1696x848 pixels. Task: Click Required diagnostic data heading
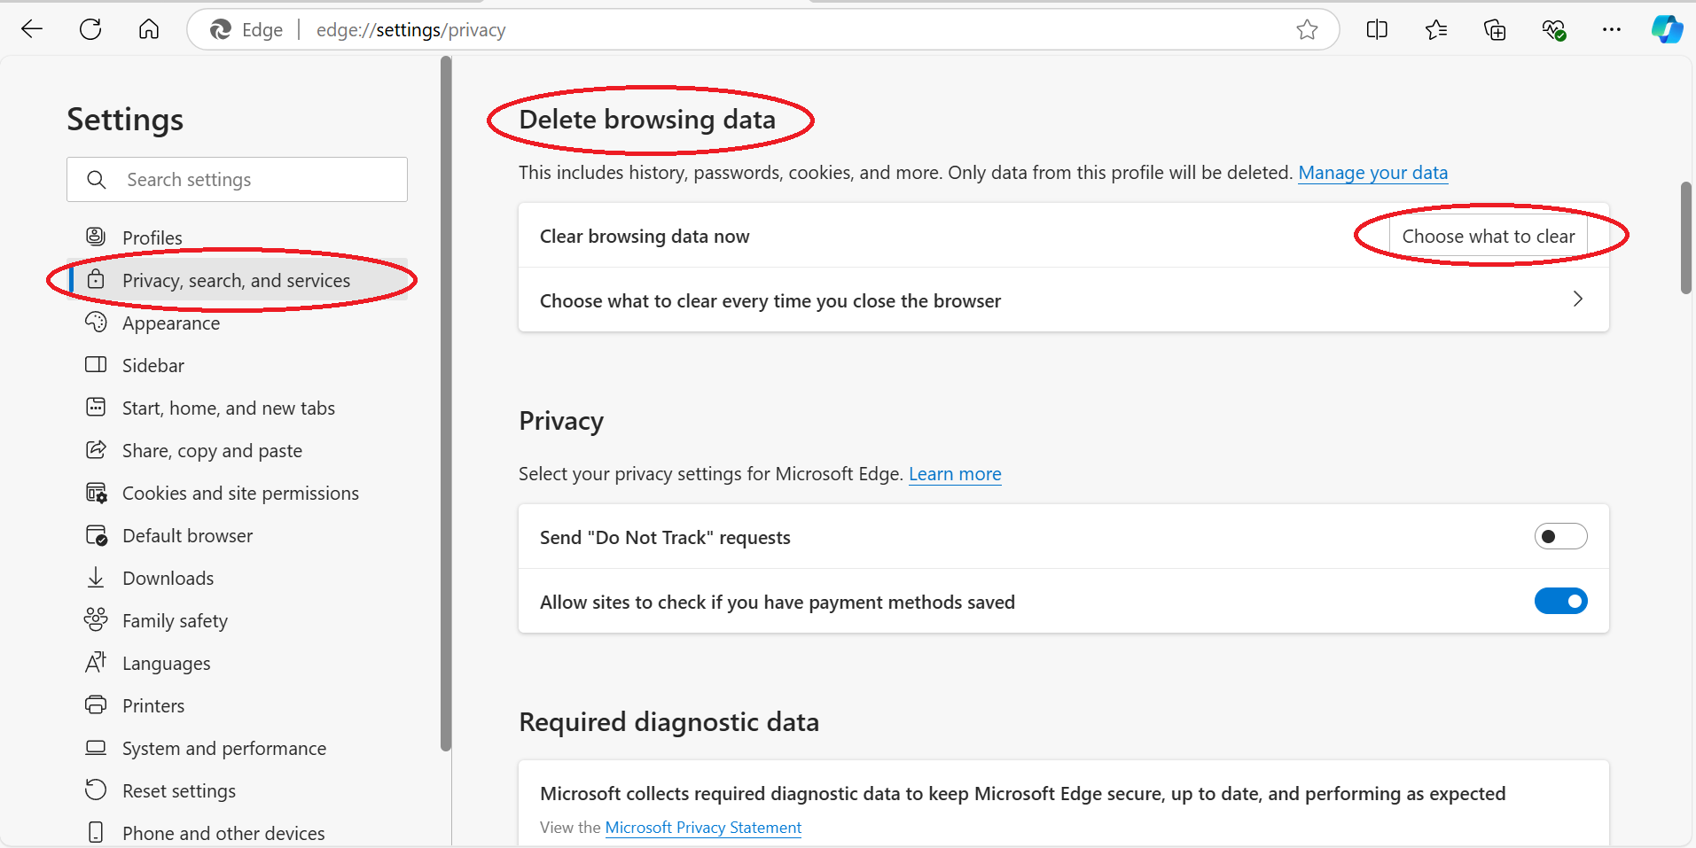[x=669, y=722]
